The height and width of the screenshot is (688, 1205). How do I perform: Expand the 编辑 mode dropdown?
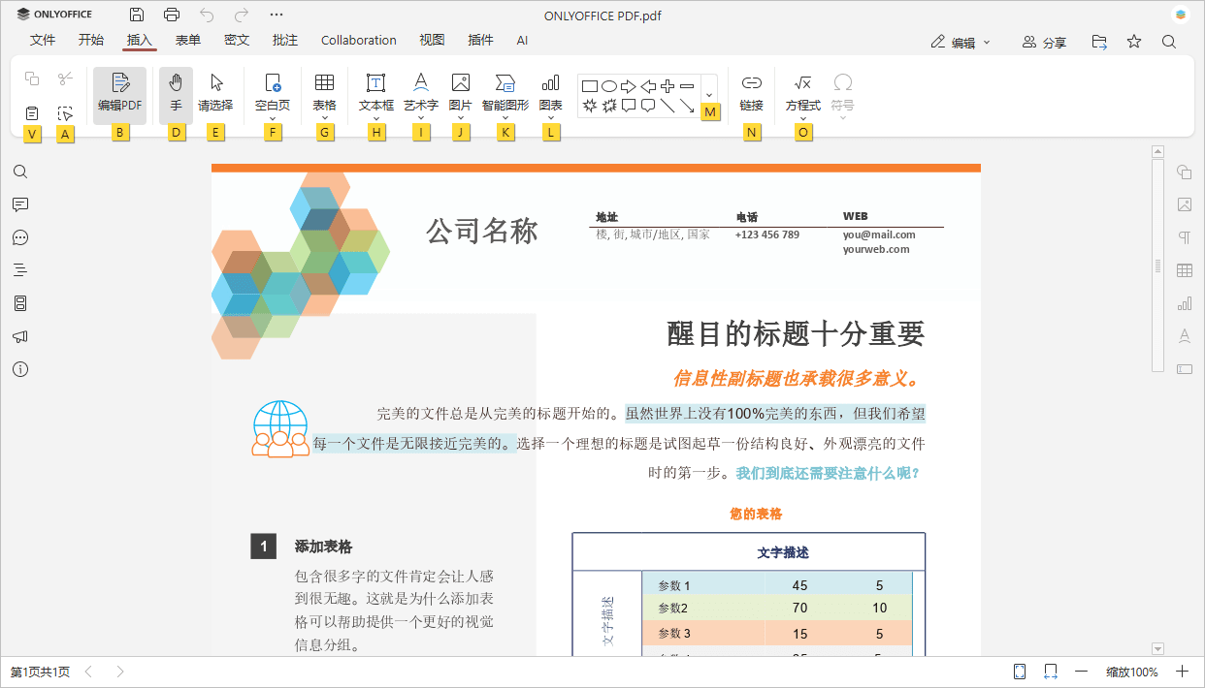tap(961, 42)
